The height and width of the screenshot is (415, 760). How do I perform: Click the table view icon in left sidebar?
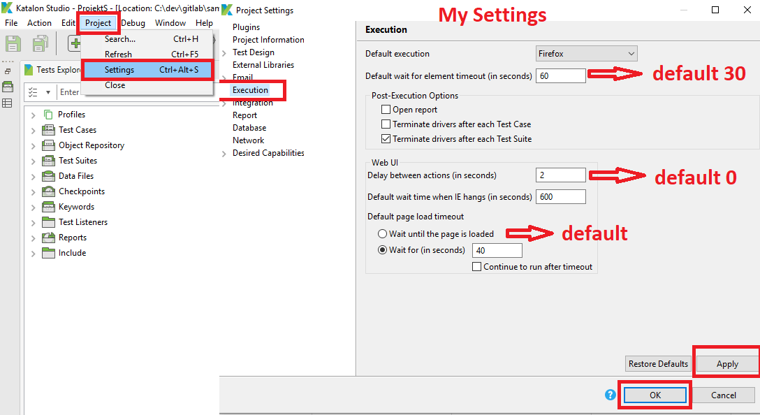7,103
